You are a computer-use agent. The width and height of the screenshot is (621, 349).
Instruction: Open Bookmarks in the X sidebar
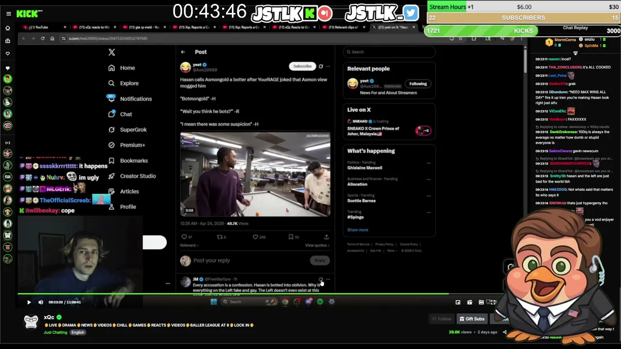[x=129, y=160]
